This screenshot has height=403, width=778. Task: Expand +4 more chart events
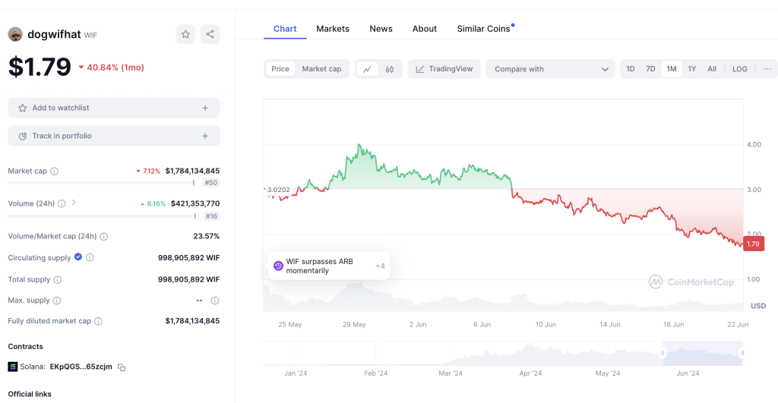380,266
